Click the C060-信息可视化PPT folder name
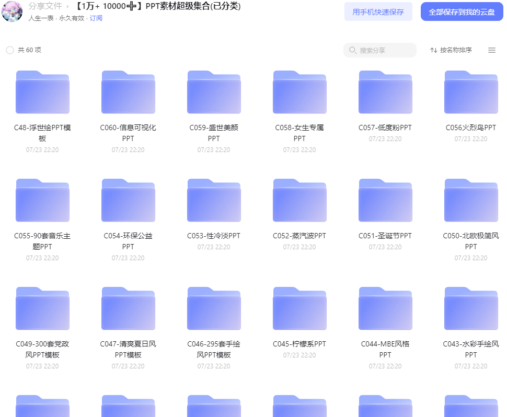 click(x=128, y=133)
